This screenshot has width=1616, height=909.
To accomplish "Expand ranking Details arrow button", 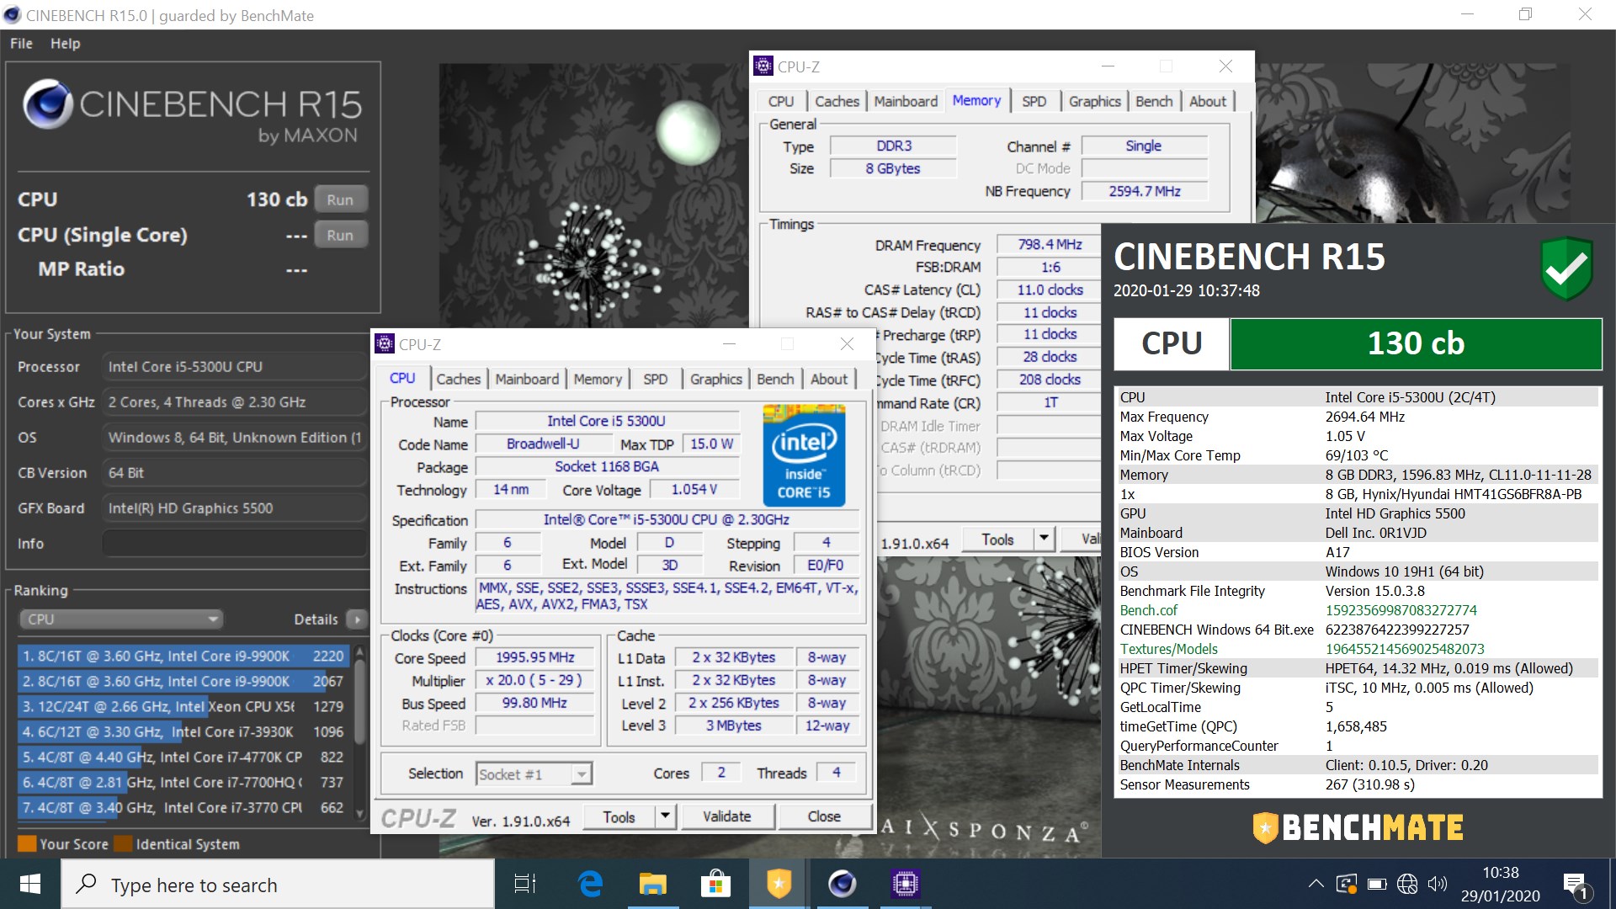I will 357,619.
